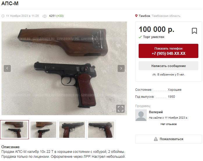Click the warning triangle icon in Пожаловаться
Screen dimensions: 203x161
tap(156, 139)
